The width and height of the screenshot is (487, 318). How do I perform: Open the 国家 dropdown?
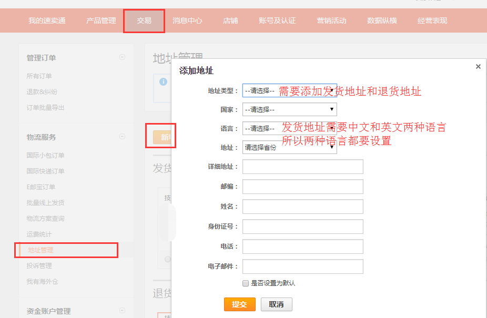(x=289, y=109)
